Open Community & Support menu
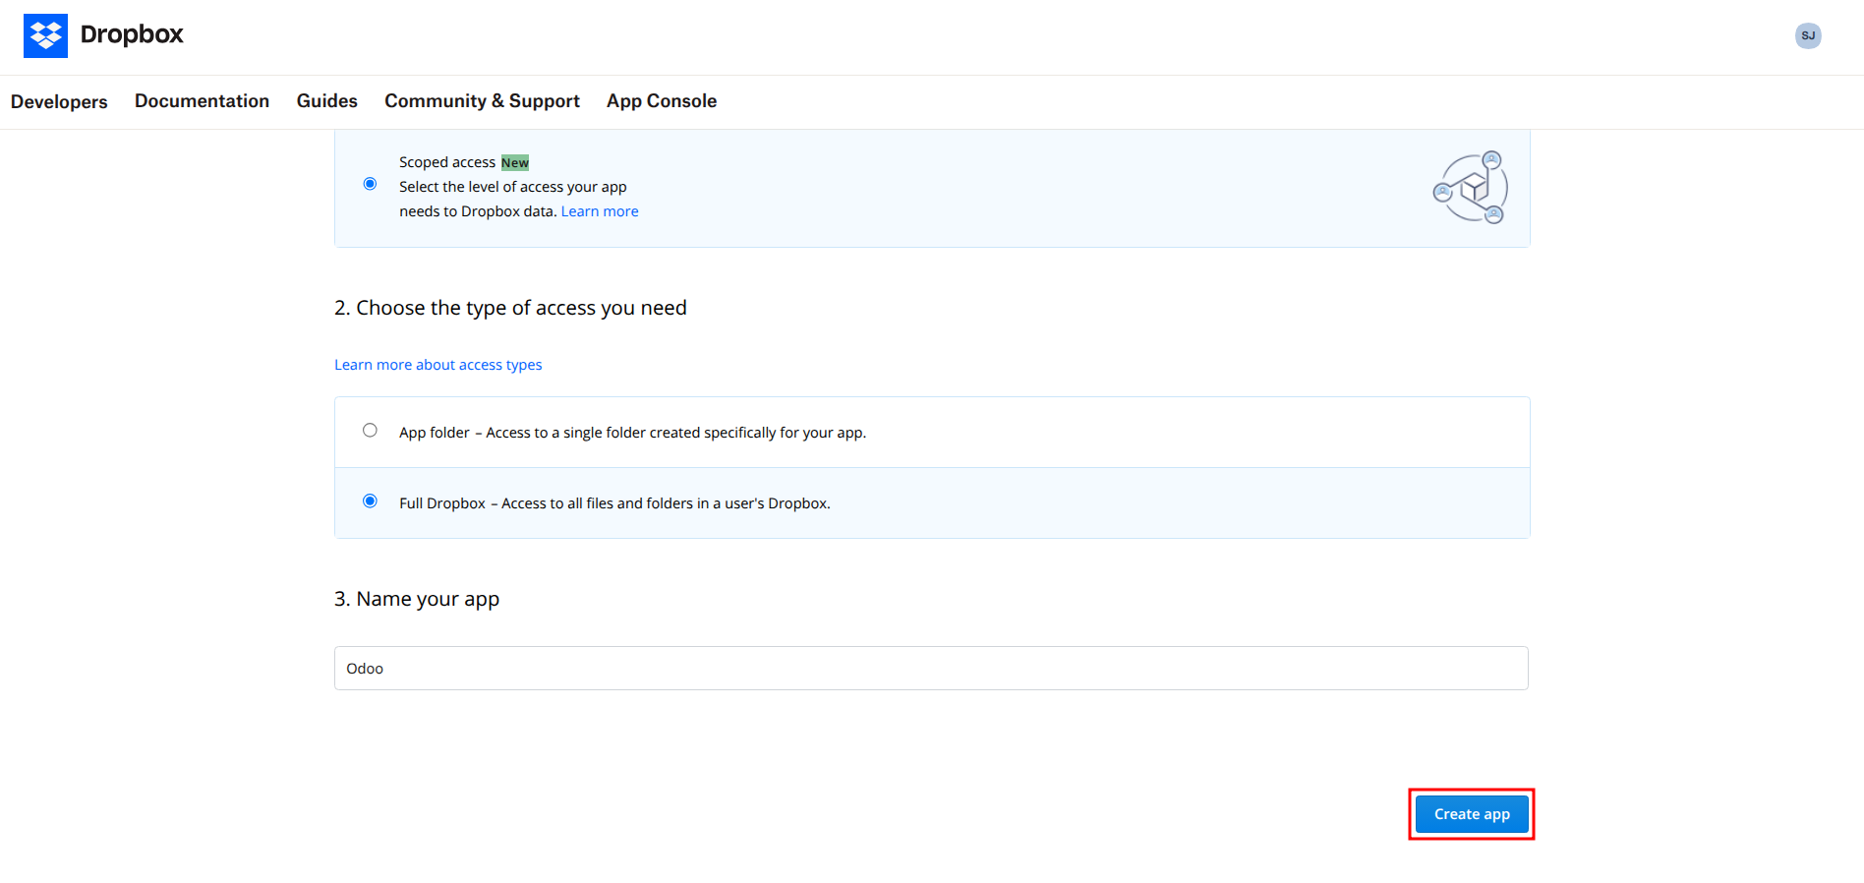This screenshot has width=1864, height=883. pos(482,101)
